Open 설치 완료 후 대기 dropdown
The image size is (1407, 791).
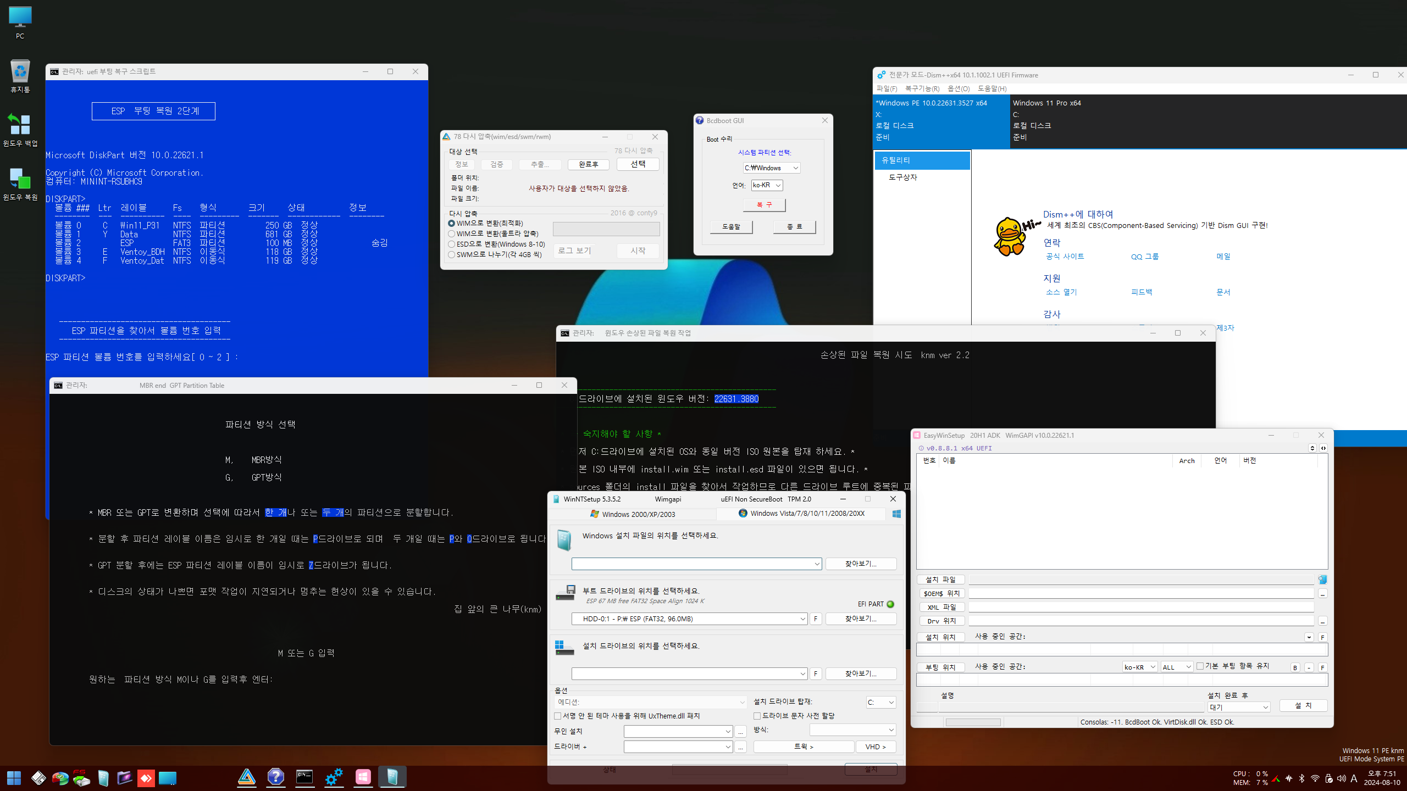[x=1239, y=707]
